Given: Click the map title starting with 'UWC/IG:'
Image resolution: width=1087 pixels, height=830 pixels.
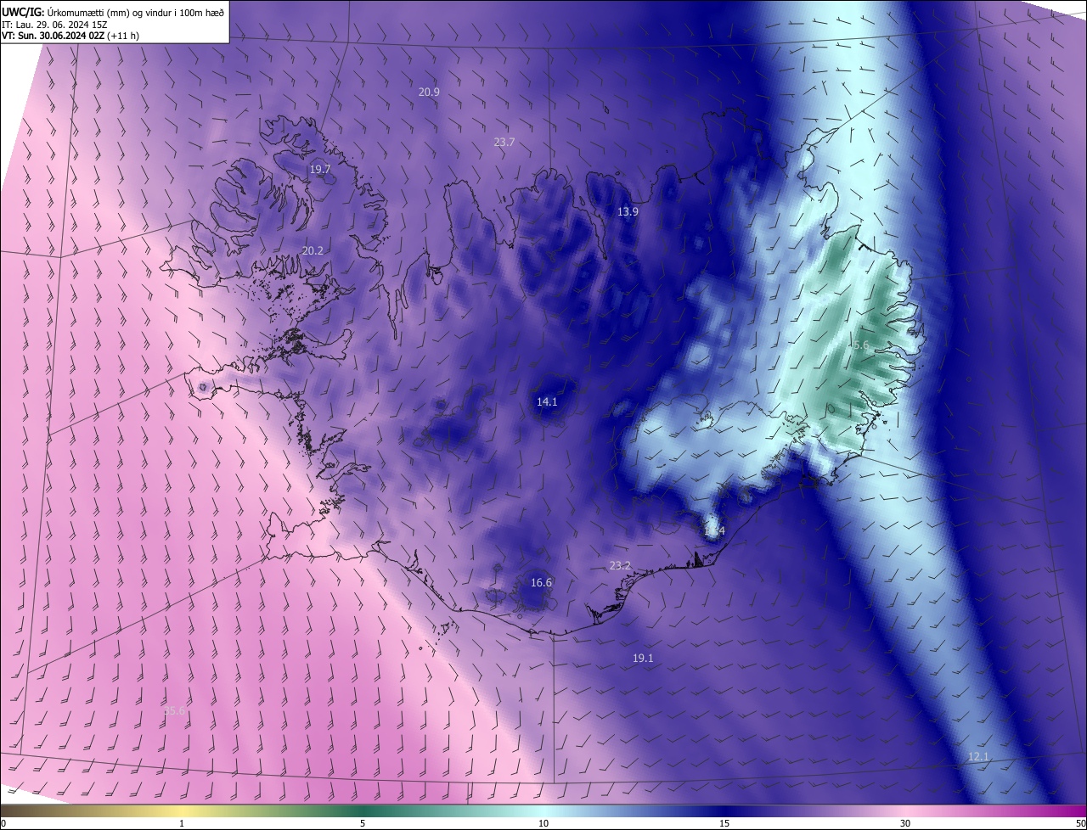Looking at the screenshot, I should tap(114, 11).
